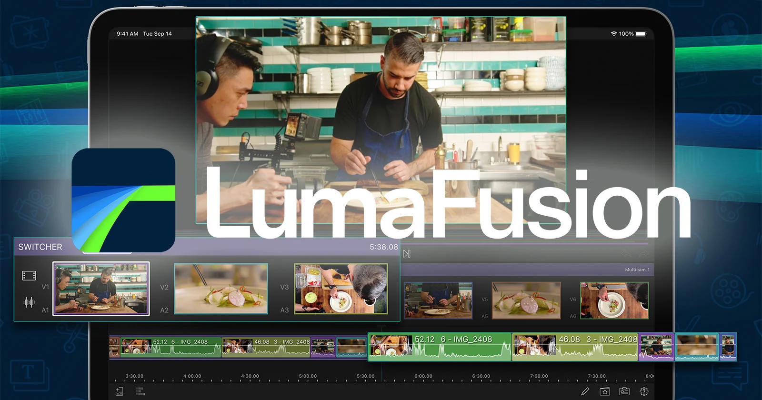Click the 6:30.00 ruler mark

[x=481, y=376]
